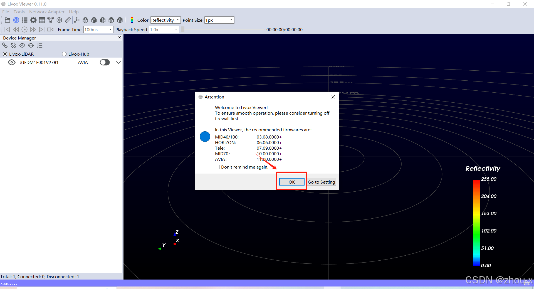
Task: Click connect all devices link icon
Action: [x=5, y=45]
